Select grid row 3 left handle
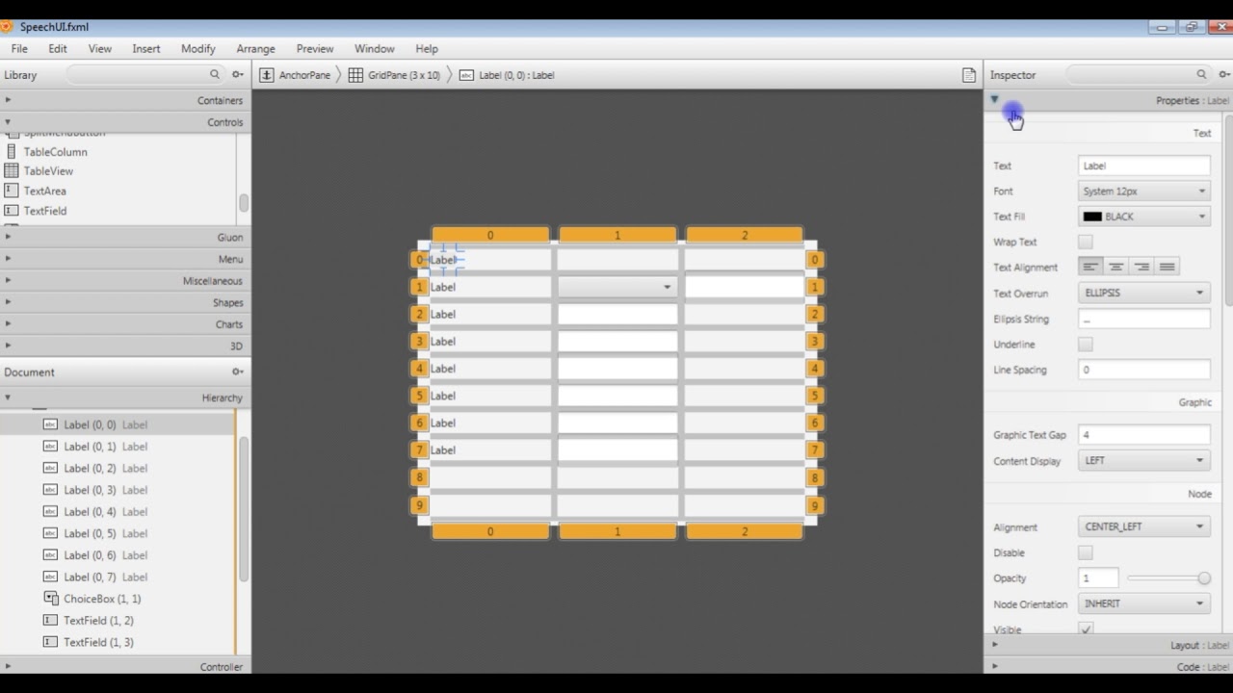 419,341
